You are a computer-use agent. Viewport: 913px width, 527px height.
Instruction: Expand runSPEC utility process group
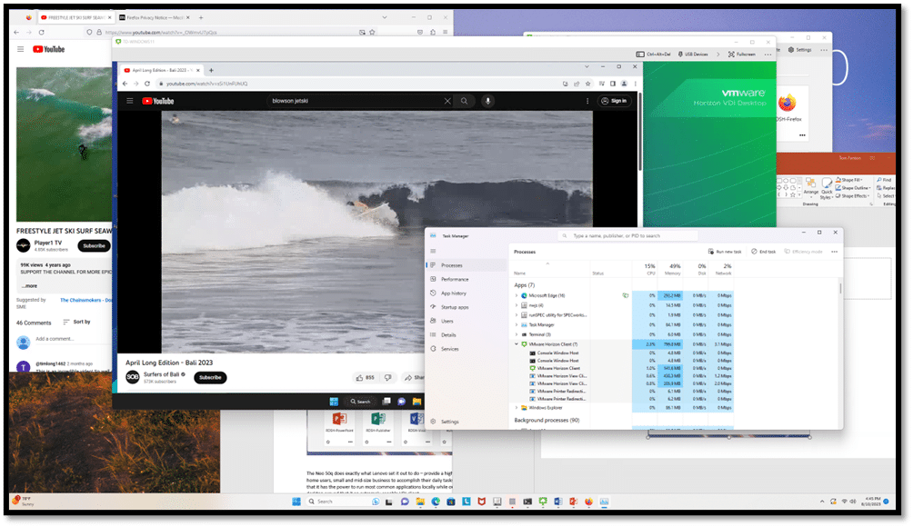517,315
